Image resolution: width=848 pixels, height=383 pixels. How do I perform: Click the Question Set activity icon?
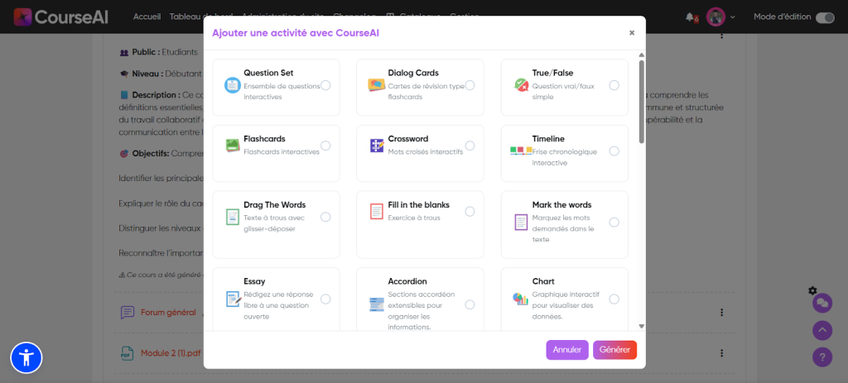[x=232, y=85]
